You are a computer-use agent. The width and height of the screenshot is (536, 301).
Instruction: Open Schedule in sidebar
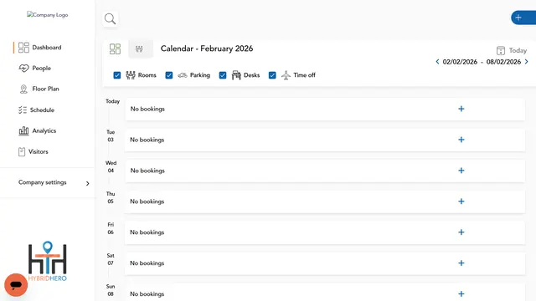click(36, 110)
